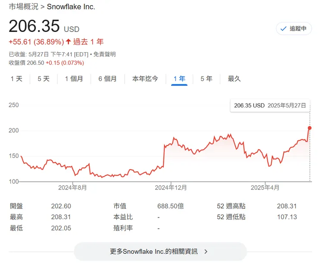Open the 免責聲明 disclaimer link

pyautogui.click(x=104, y=54)
